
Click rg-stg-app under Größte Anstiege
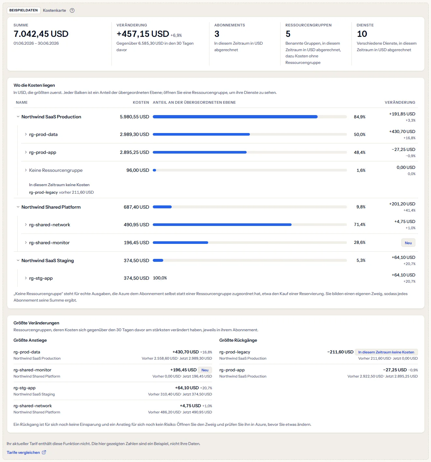coord(24,388)
